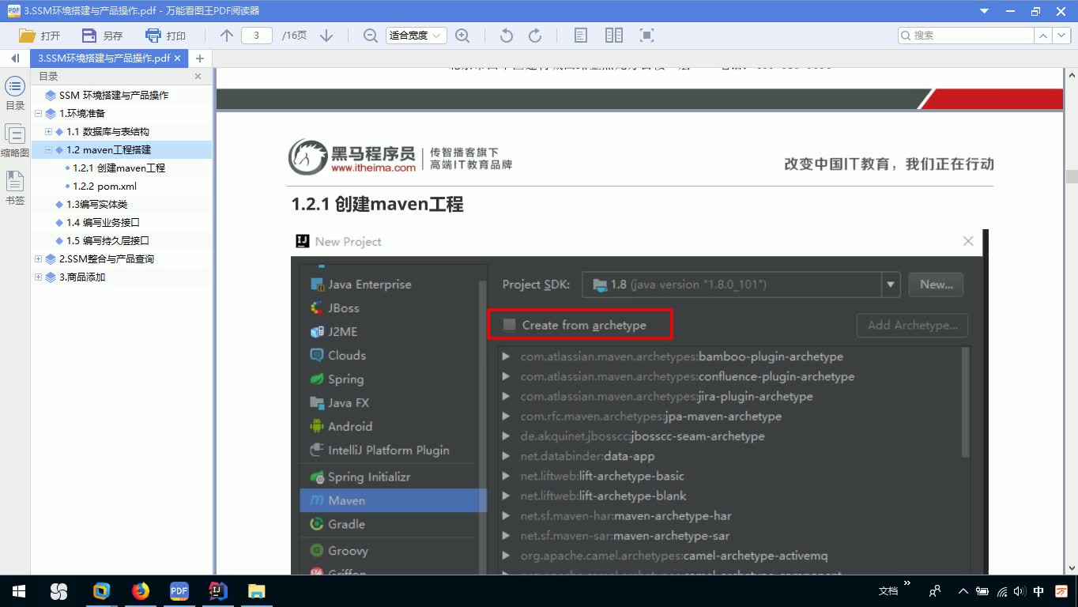Rotate the page clockwise

[535, 36]
